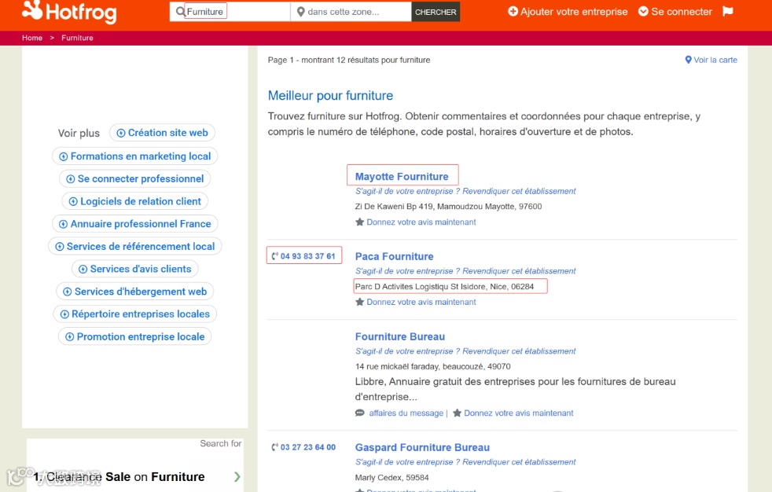Go to Home breadcrumb
The image size is (772, 492).
[x=32, y=38]
